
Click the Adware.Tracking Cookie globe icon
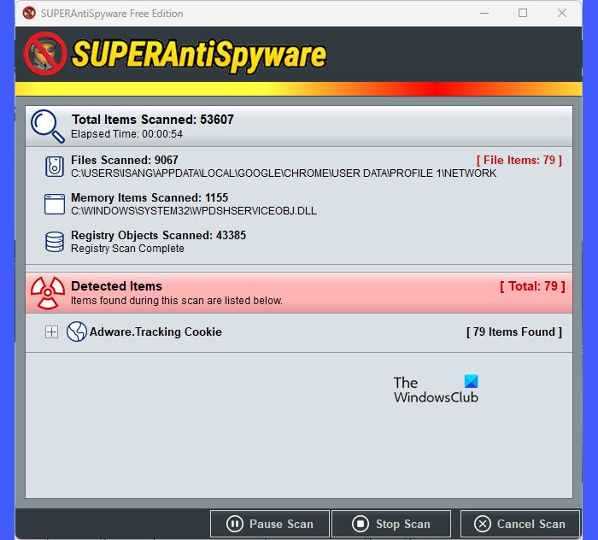pos(77,332)
